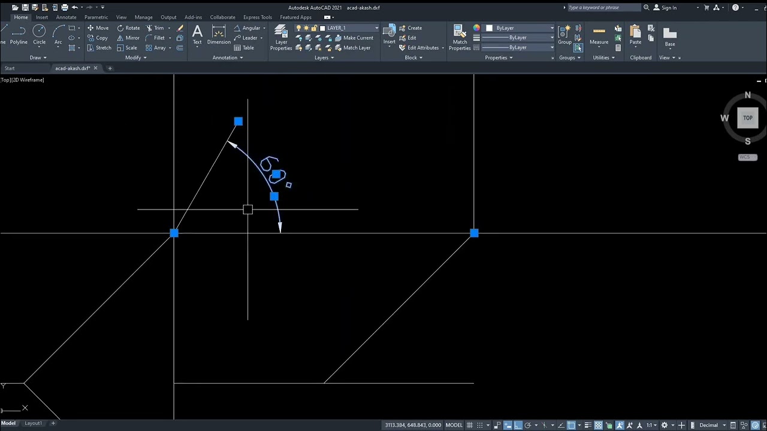Toggle dynamic input in status bar
The height and width of the screenshot is (431, 767).
[507, 425]
